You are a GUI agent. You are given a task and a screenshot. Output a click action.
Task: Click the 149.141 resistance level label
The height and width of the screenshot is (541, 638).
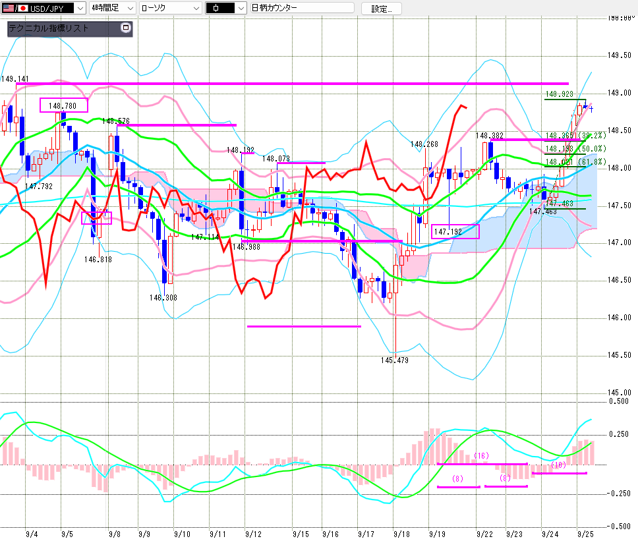point(14,78)
